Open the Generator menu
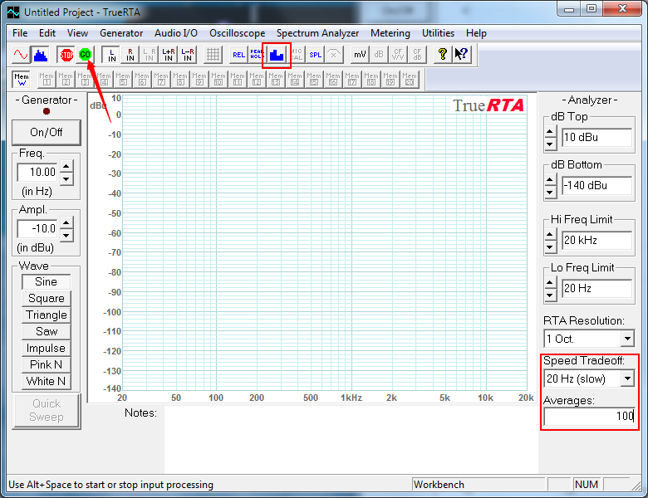This screenshot has height=498, width=648. point(121,33)
